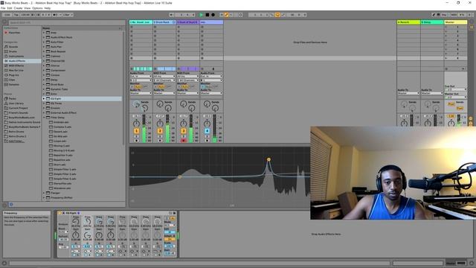Select Audio Effects category in browser
The width and height of the screenshot is (476, 268).
coord(22,61)
